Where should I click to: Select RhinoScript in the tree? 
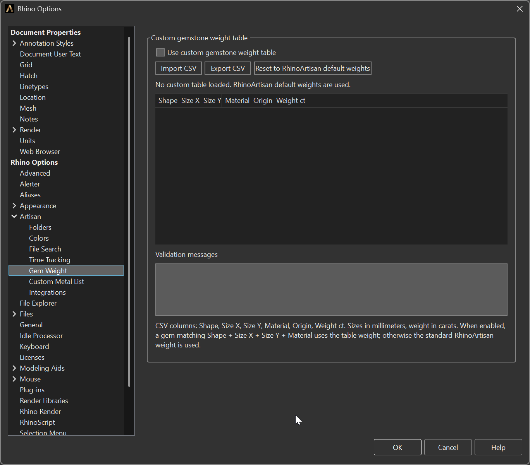pyautogui.click(x=37, y=422)
